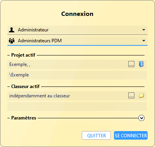The image size is (155, 147).
Task: Click the empty field below the classeur name
Action: tap(77, 107)
